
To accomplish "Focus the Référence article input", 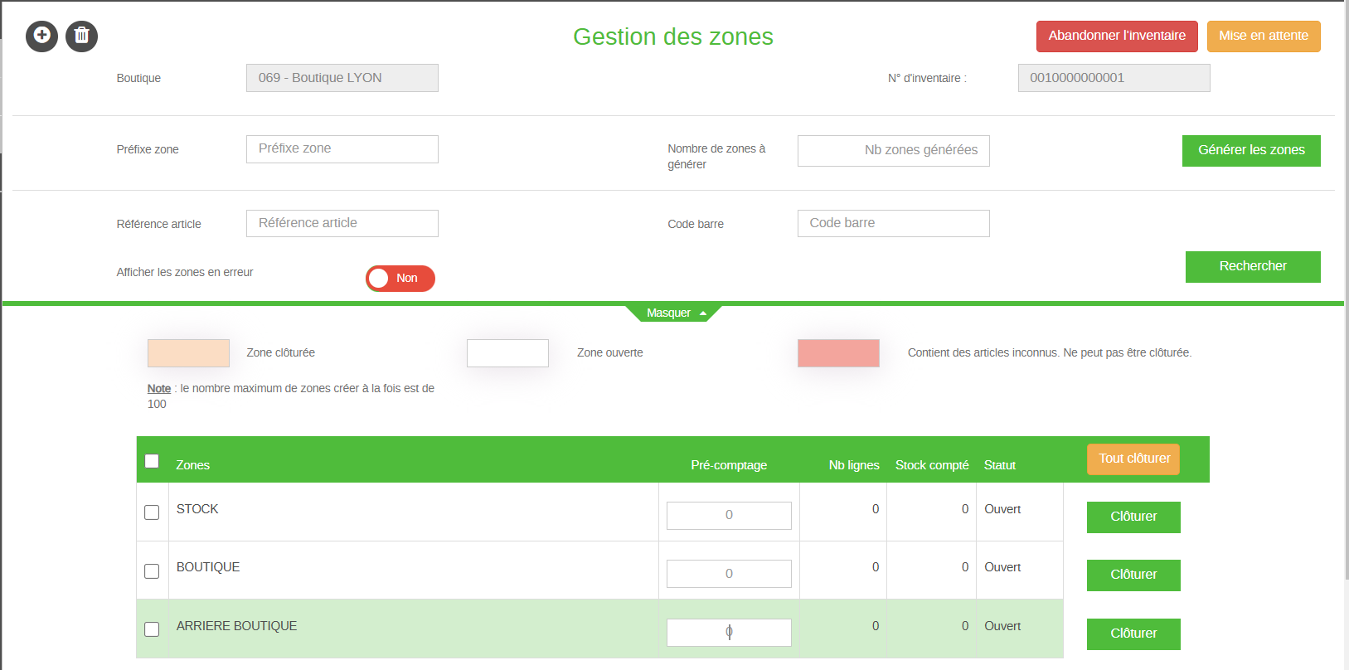I will [342, 224].
